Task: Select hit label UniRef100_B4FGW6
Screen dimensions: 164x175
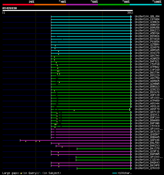Action: 147,123
